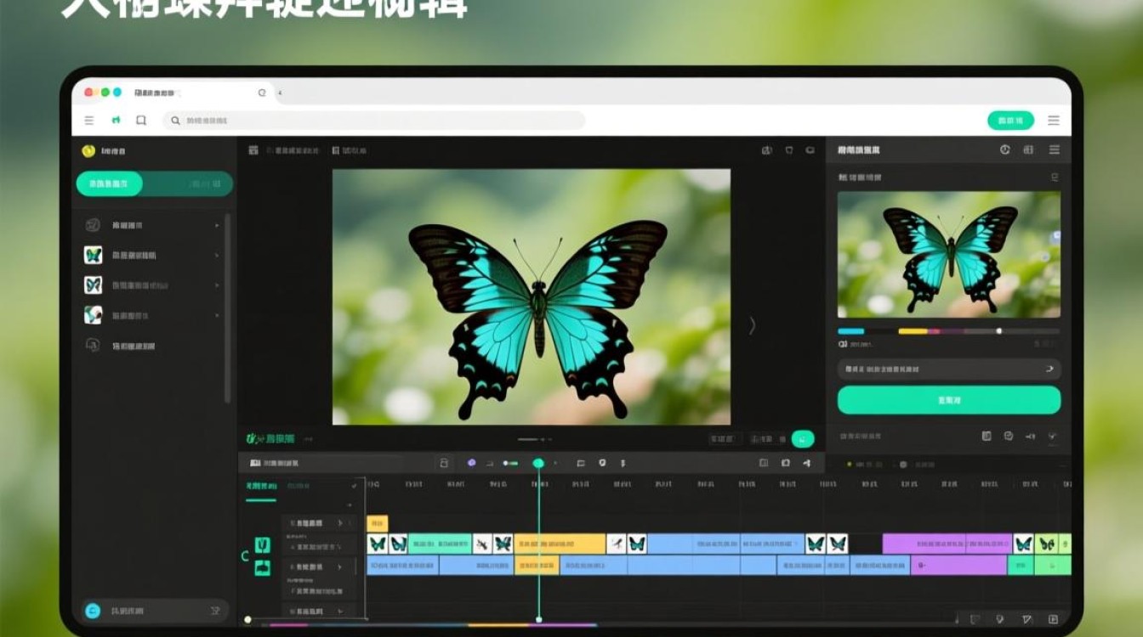The width and height of the screenshot is (1143, 637).
Task: Click the chevron arrow right of the preview
Action: pyautogui.click(x=752, y=325)
